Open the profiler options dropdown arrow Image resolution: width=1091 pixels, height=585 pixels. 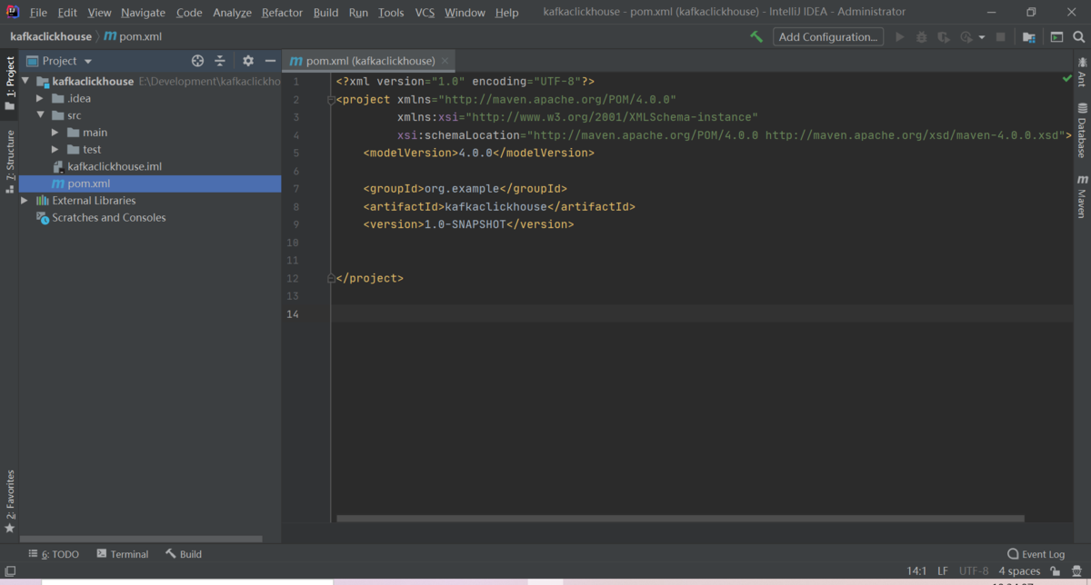(x=982, y=37)
